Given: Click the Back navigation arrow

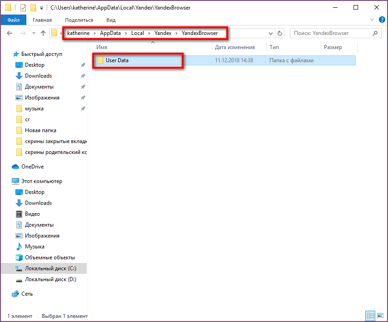Looking at the screenshot, I should pos(10,33).
